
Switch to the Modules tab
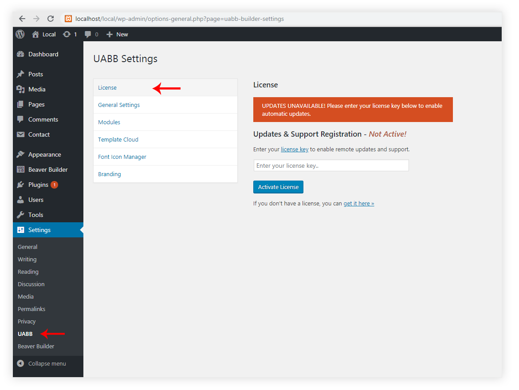pyautogui.click(x=109, y=122)
